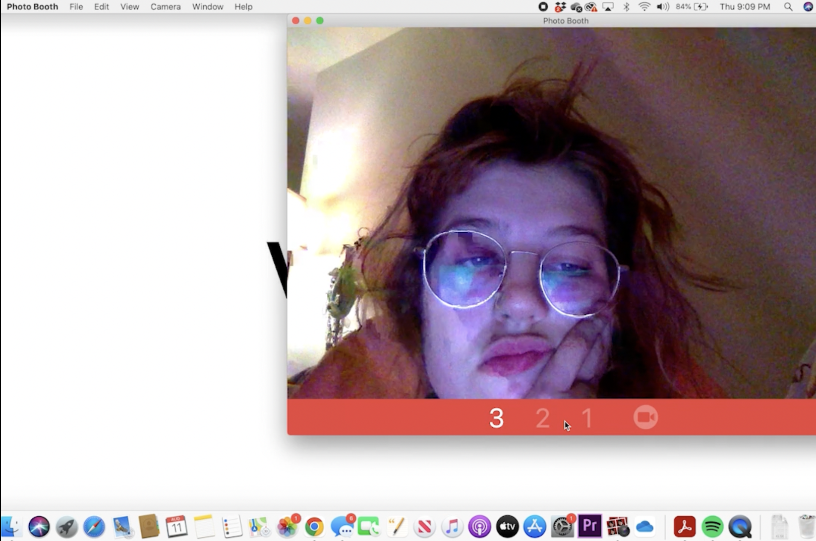Open the Help menu

tap(244, 7)
